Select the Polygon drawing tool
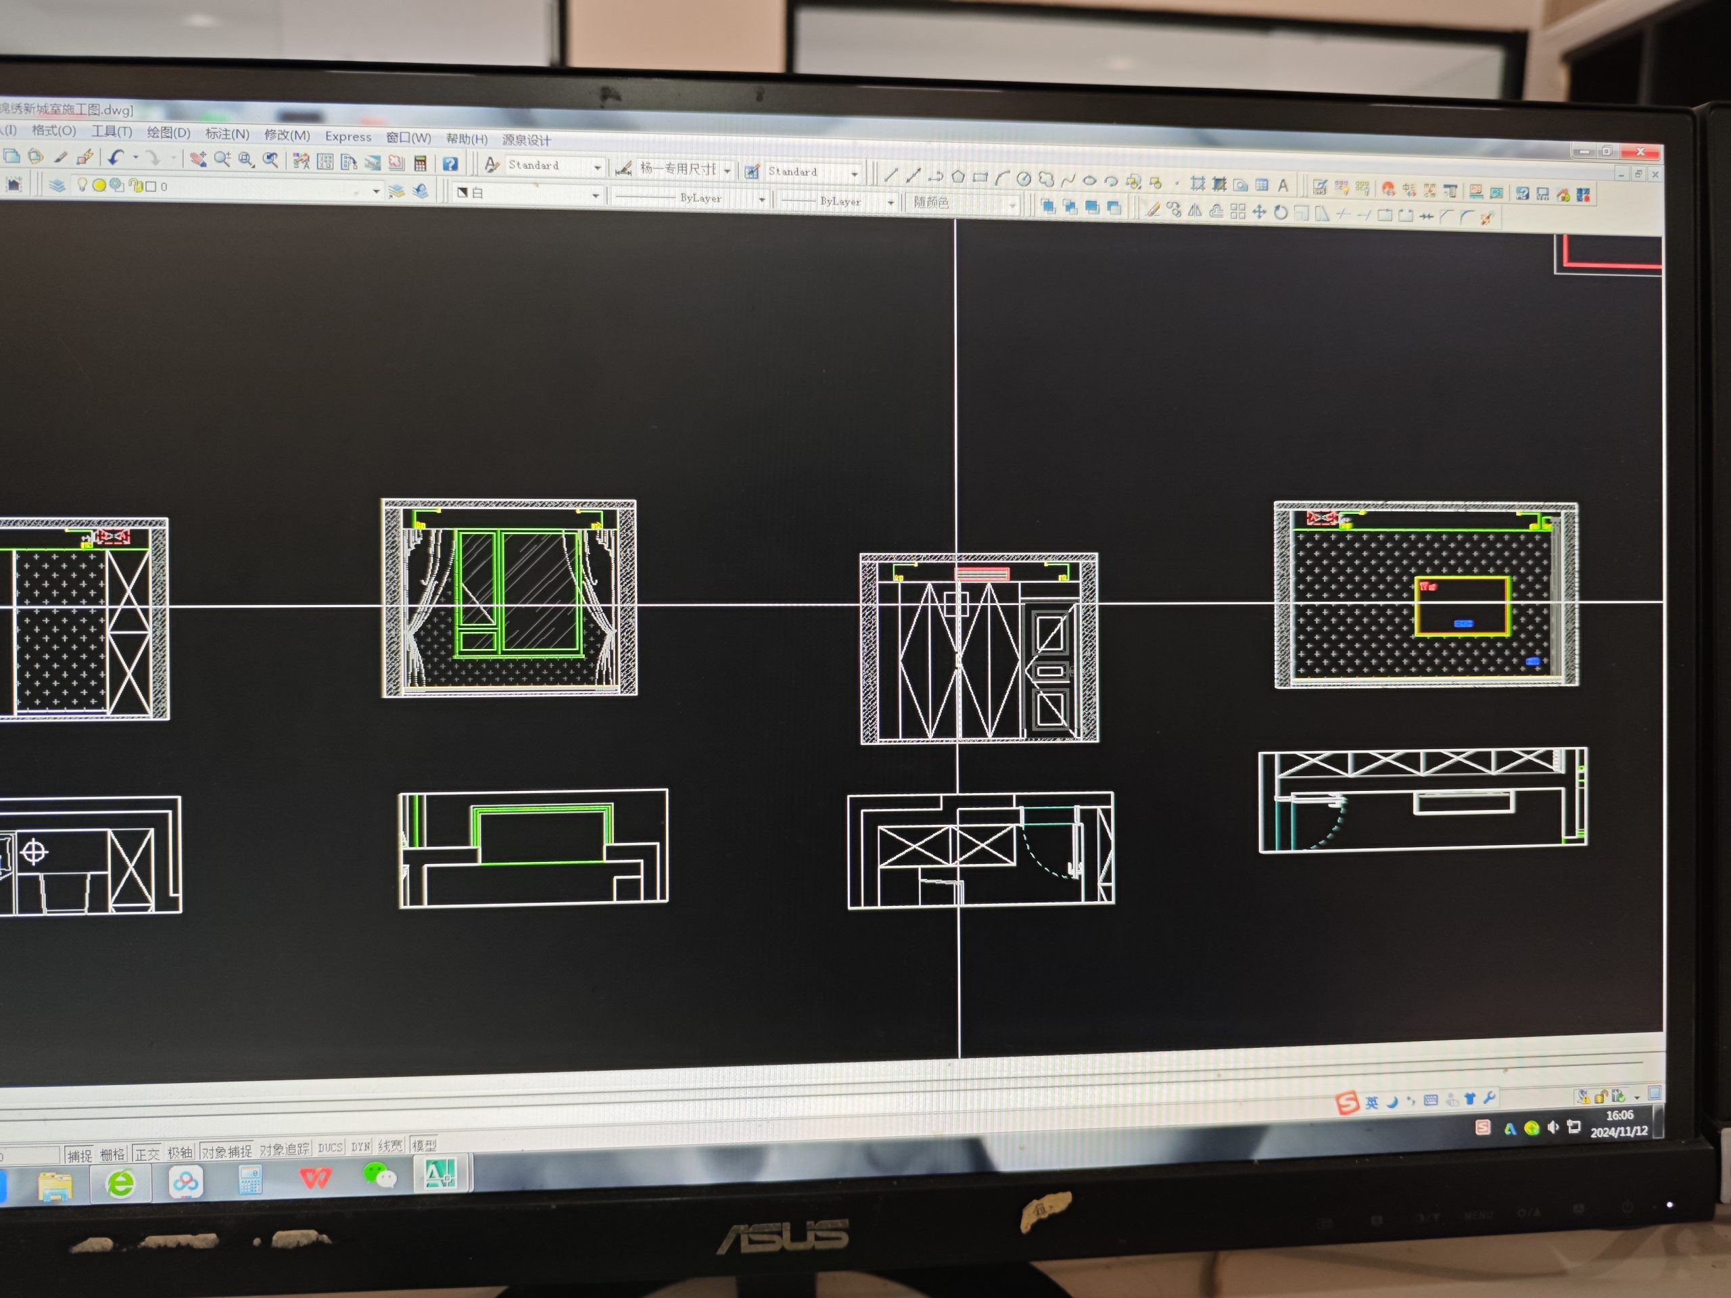The height and width of the screenshot is (1298, 1731). click(958, 177)
